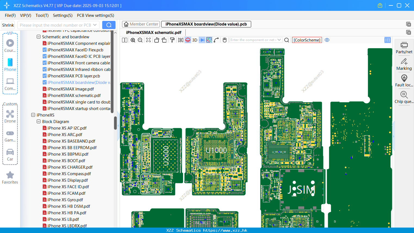The image size is (414, 233).
Task: Open iPhoneXSMAX FaceID Flex.pcb
Action: click(73, 50)
